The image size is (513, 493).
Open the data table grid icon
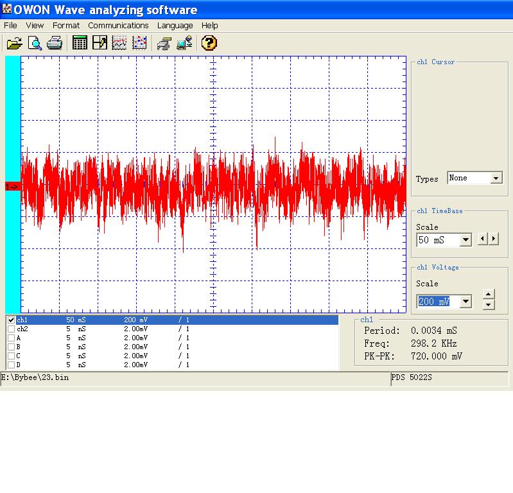coord(80,43)
